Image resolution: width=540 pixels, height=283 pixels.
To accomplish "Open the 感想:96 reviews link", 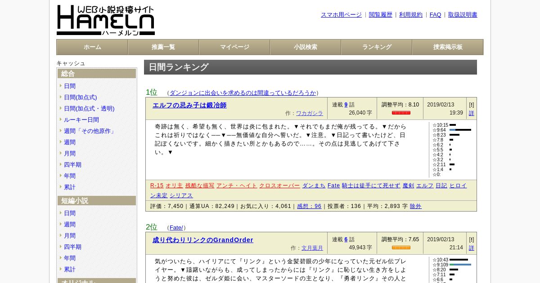I will click(x=309, y=206).
